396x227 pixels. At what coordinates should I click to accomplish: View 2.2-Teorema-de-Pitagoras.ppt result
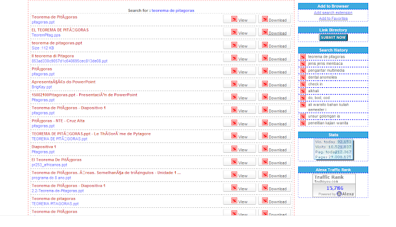click(x=239, y=188)
